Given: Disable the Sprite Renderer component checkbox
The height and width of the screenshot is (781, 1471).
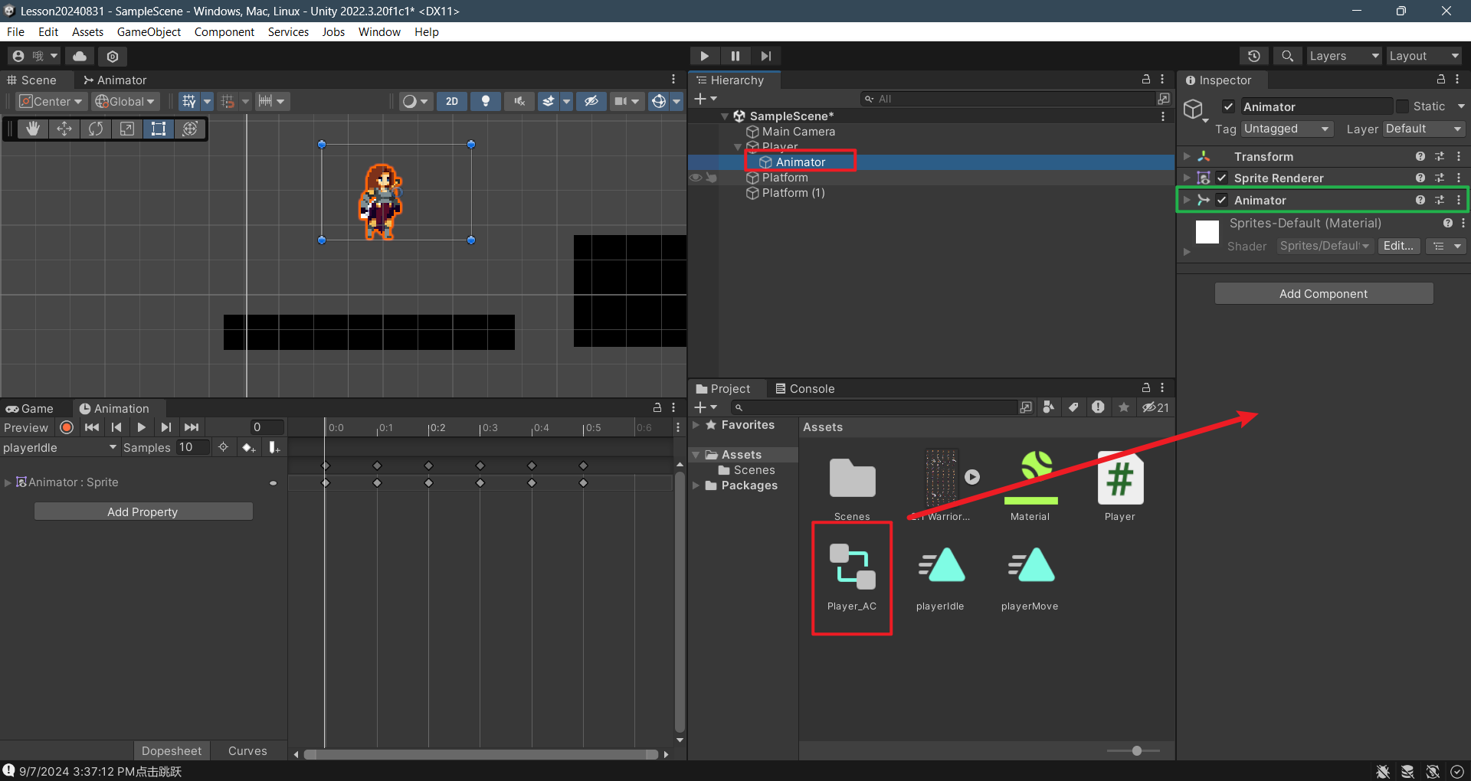Looking at the screenshot, I should coord(1222,178).
